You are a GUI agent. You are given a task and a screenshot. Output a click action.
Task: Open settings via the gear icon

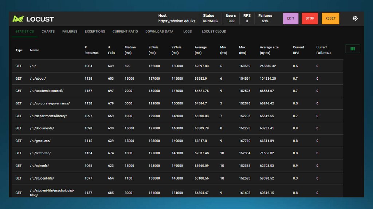pos(355,19)
